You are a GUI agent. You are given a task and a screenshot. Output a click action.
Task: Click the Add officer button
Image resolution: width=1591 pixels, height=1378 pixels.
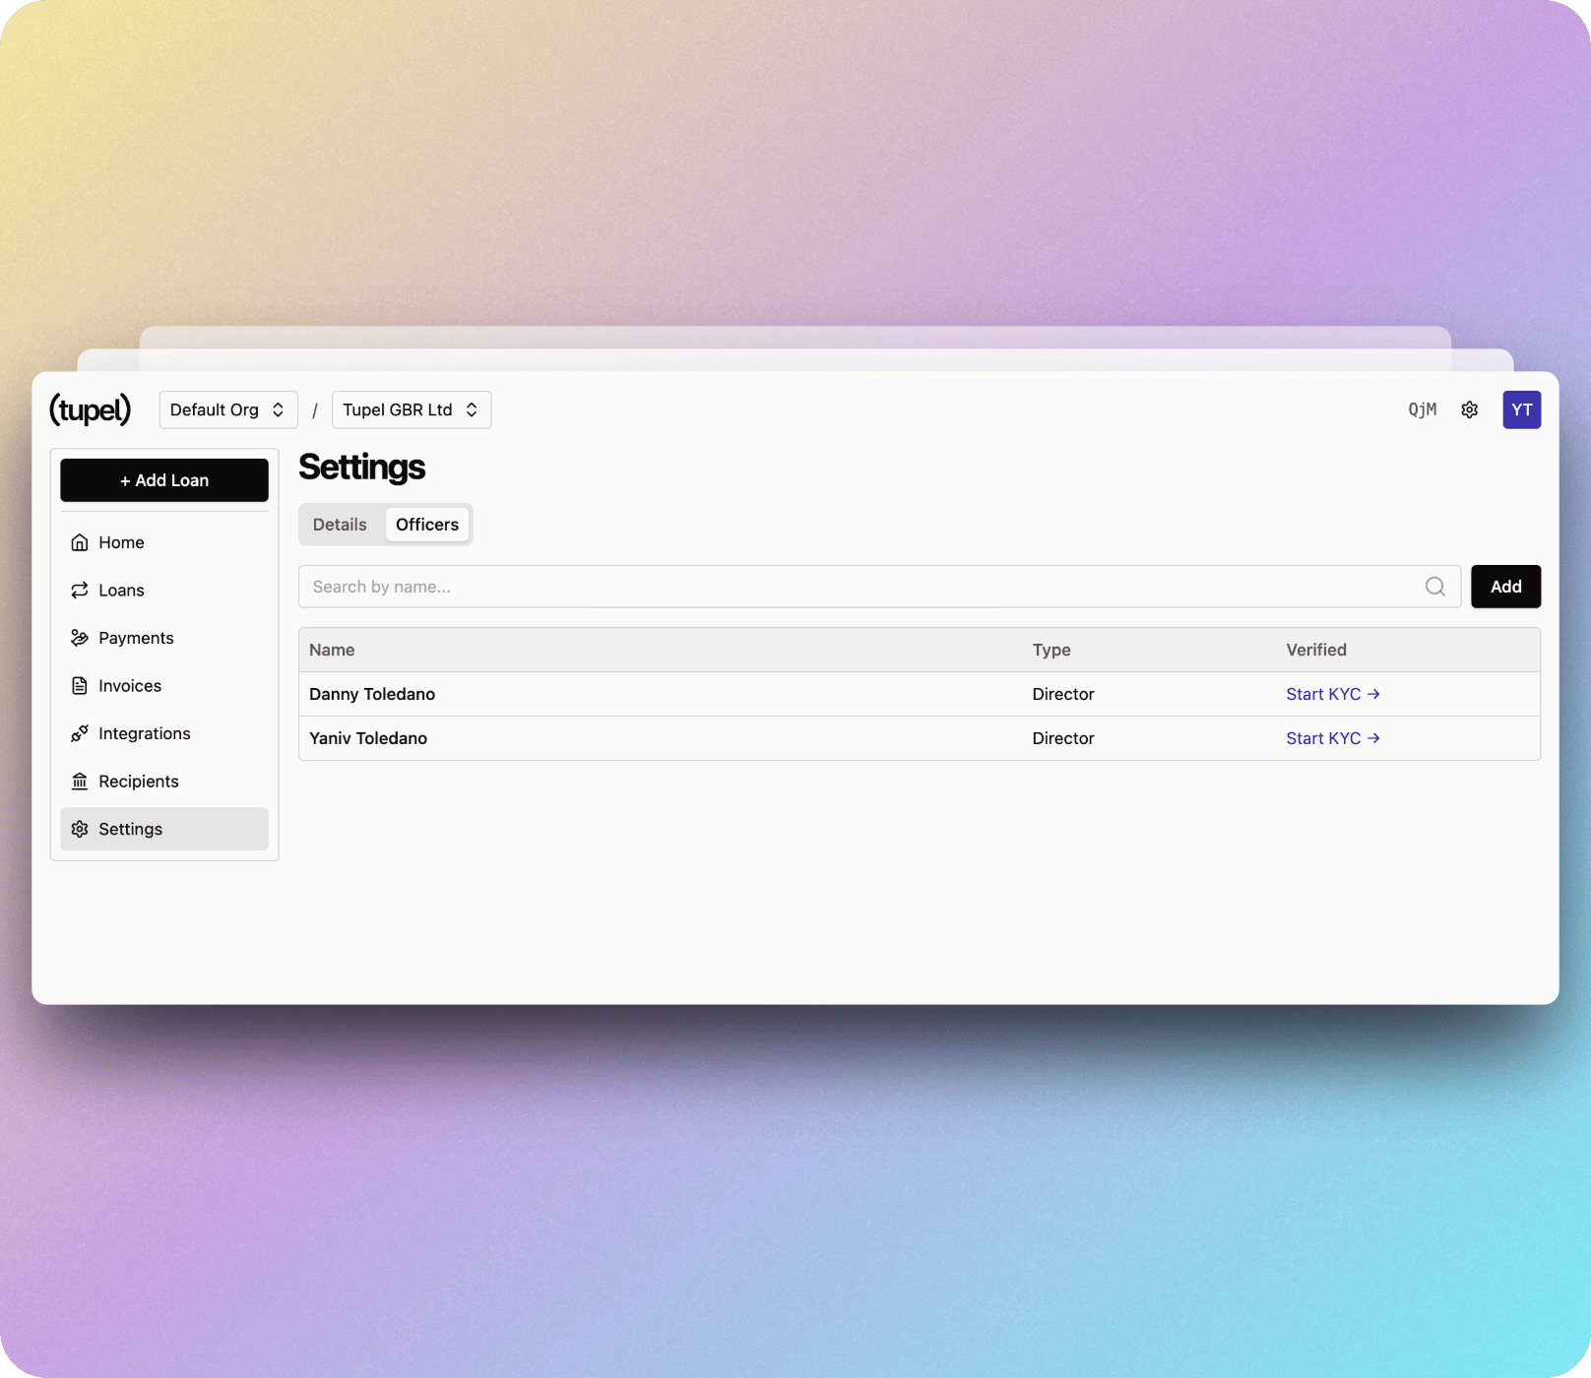[1504, 587]
